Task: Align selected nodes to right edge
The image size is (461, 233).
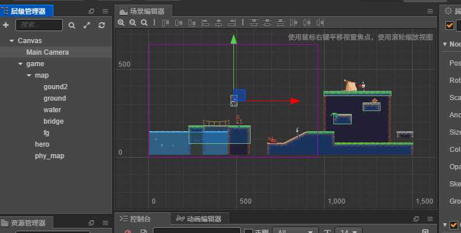Action: click(x=232, y=22)
